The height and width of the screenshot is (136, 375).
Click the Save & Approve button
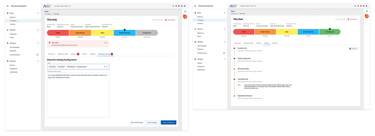pos(169,123)
